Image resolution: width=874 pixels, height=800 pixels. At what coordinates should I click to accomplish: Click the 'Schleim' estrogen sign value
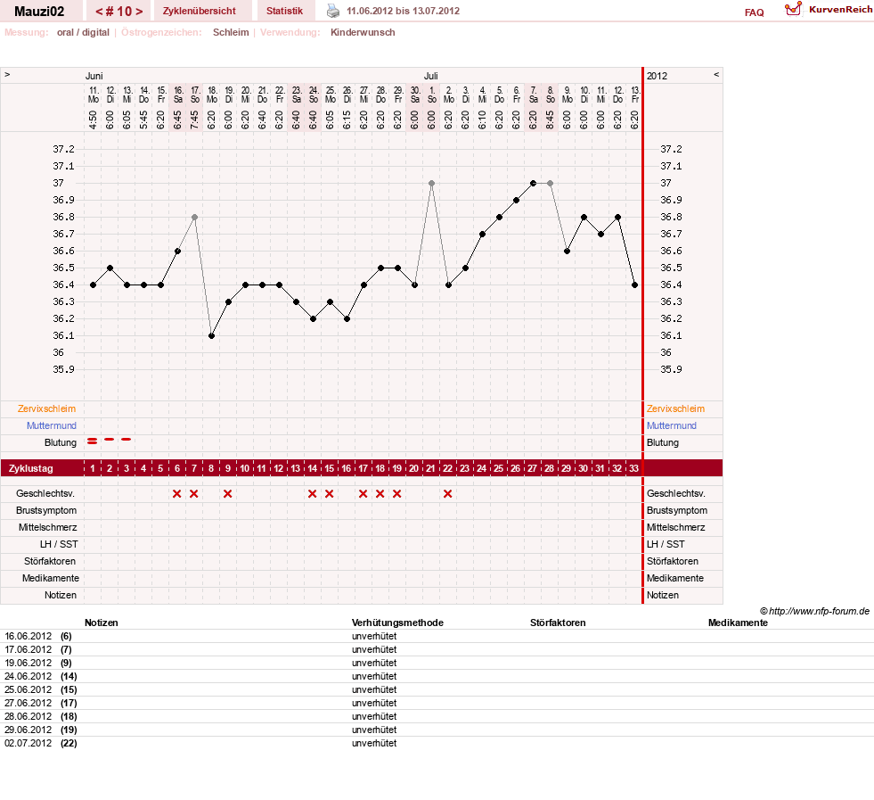(x=231, y=32)
